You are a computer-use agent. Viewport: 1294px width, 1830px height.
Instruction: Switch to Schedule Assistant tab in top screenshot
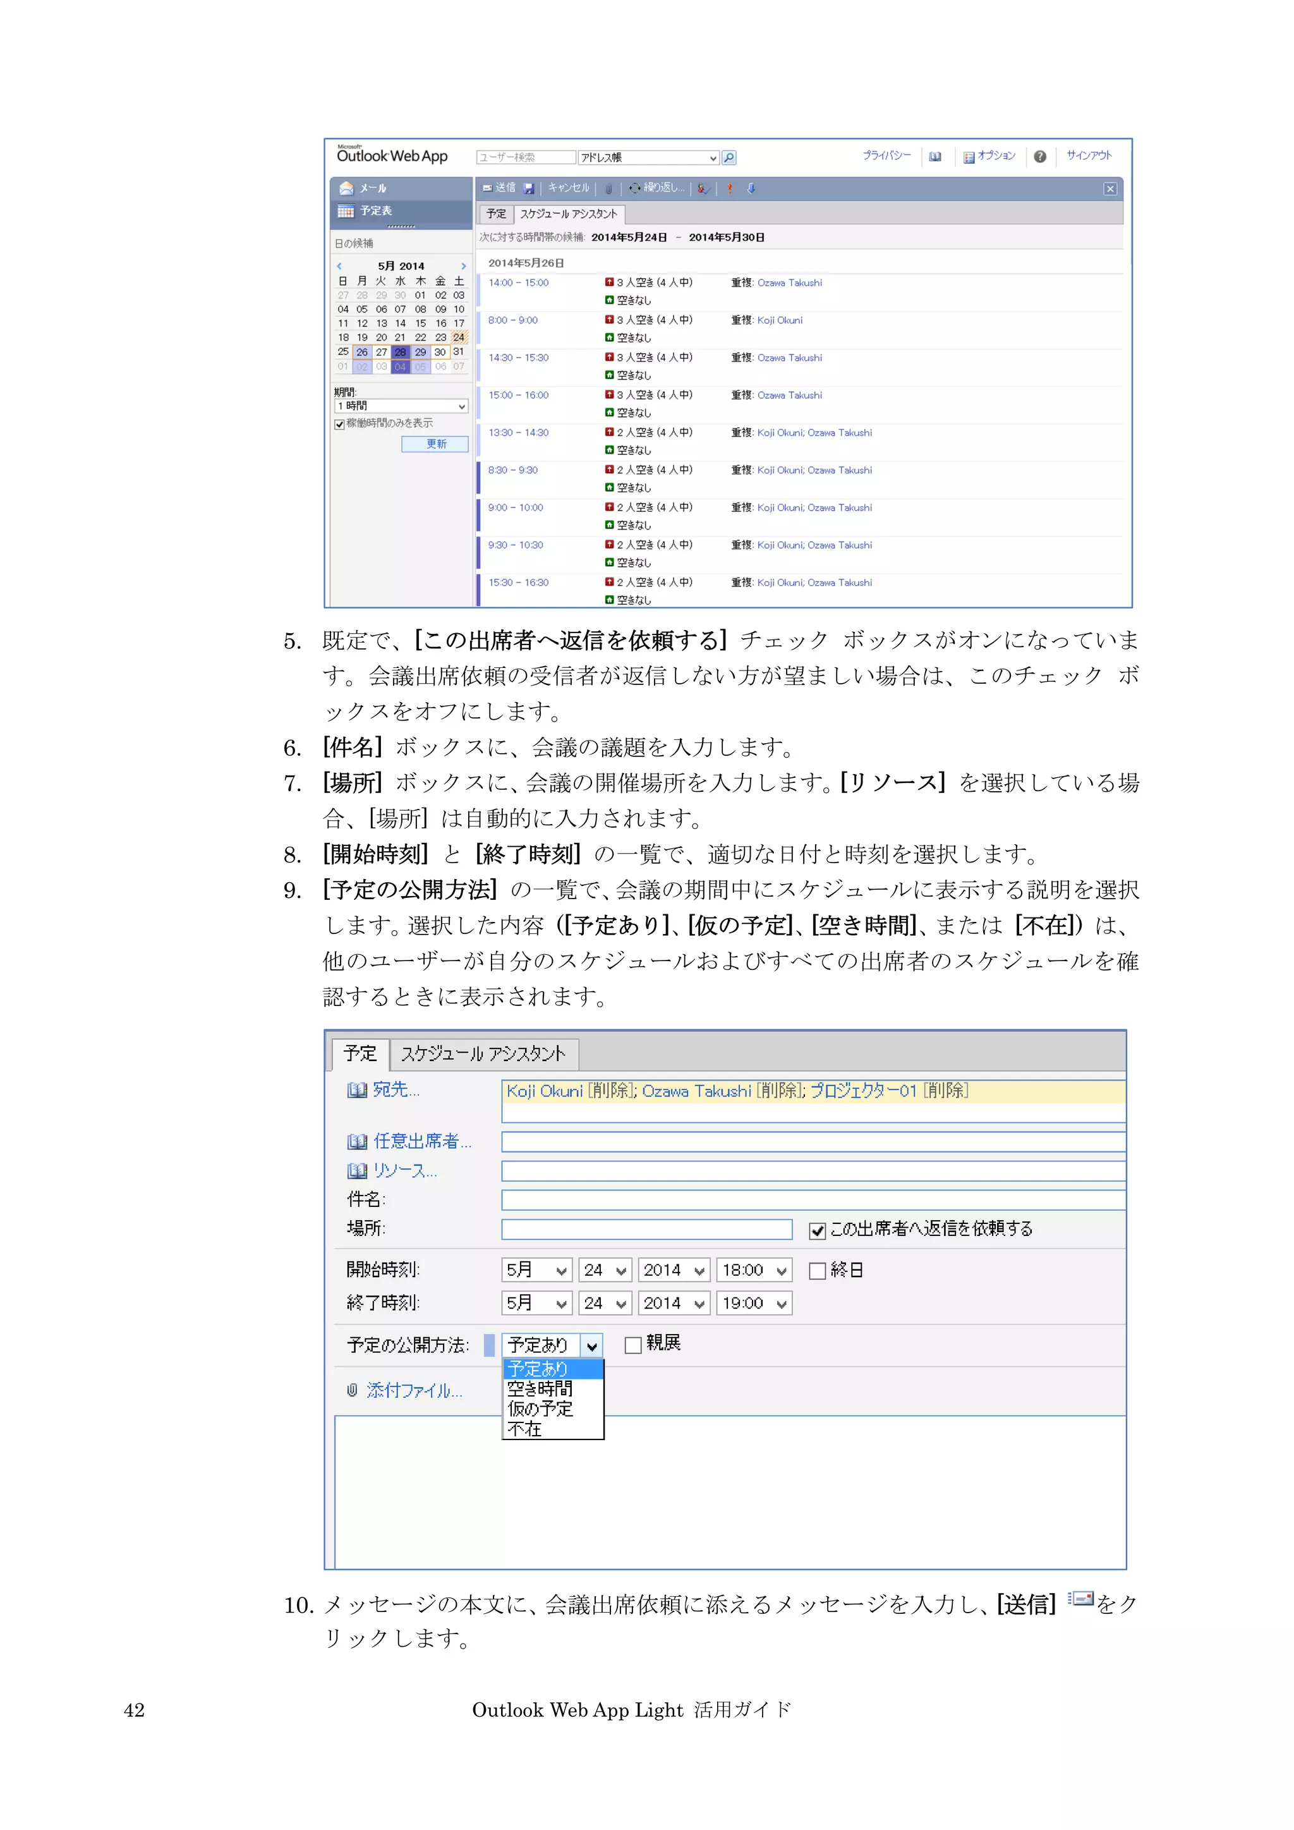[x=569, y=214]
